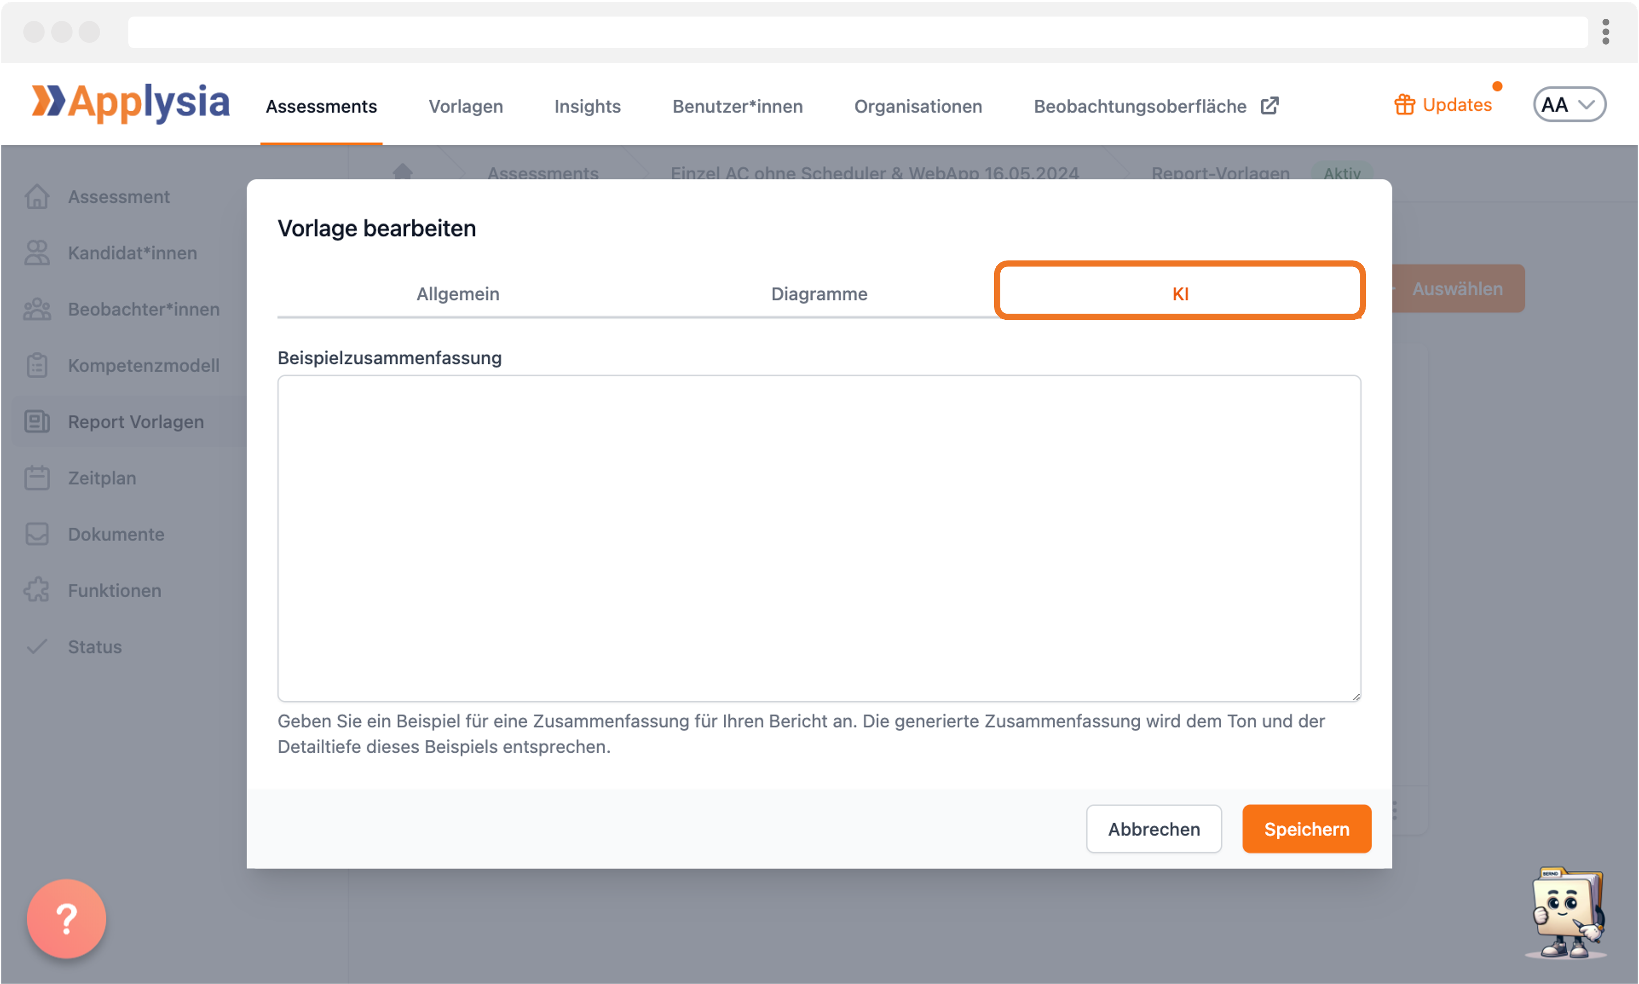Click the Updates gift icon

[x=1404, y=105]
